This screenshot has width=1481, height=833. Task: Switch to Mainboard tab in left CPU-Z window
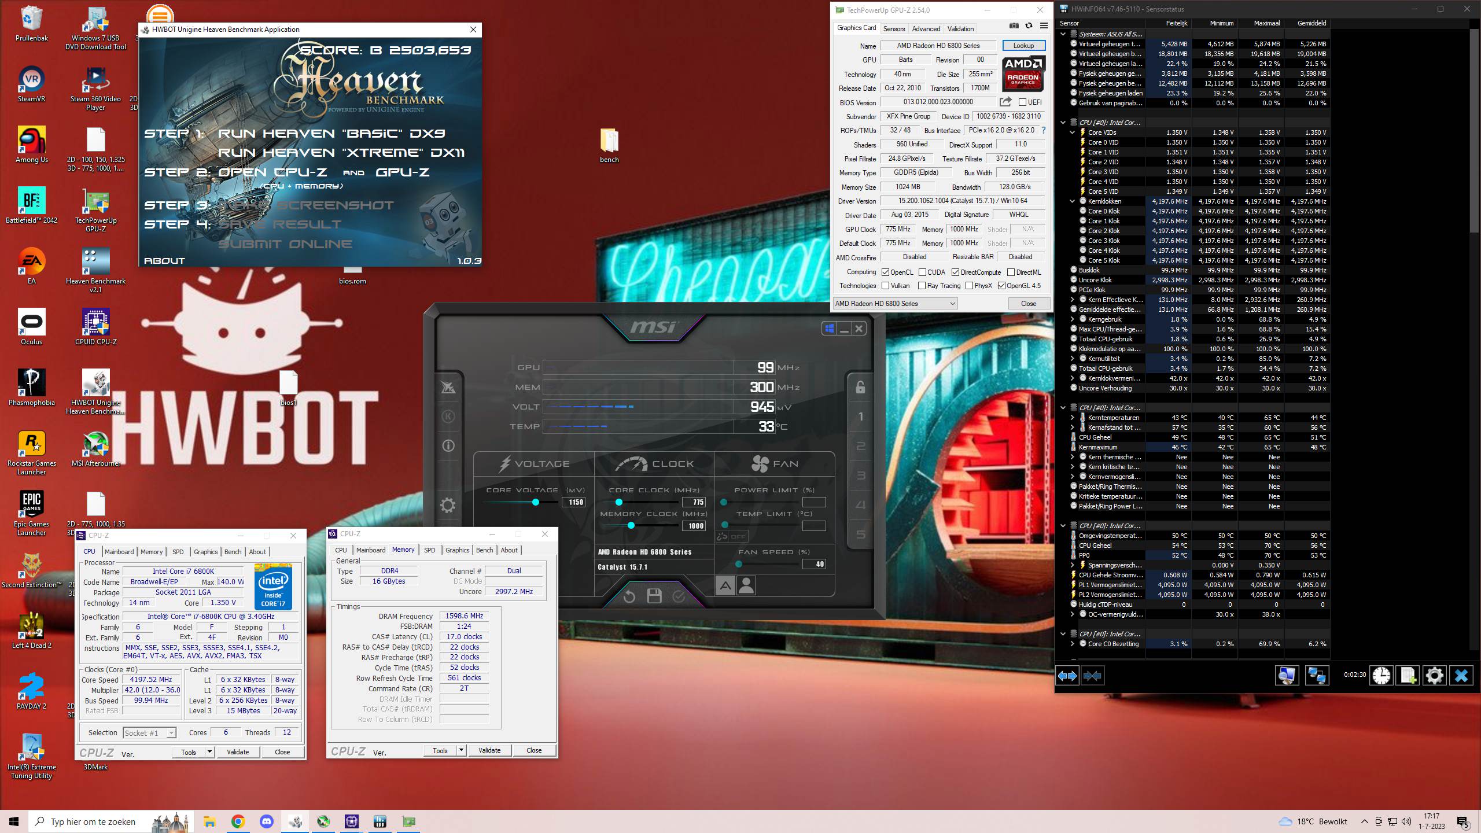[x=119, y=552]
